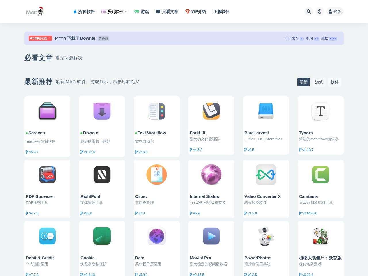The width and height of the screenshot is (368, 276).
Task: Click the 总数 6096 counter
Action: coord(329,38)
